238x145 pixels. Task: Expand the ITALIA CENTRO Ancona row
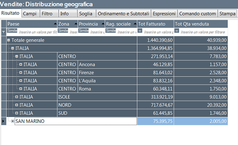point(21,65)
